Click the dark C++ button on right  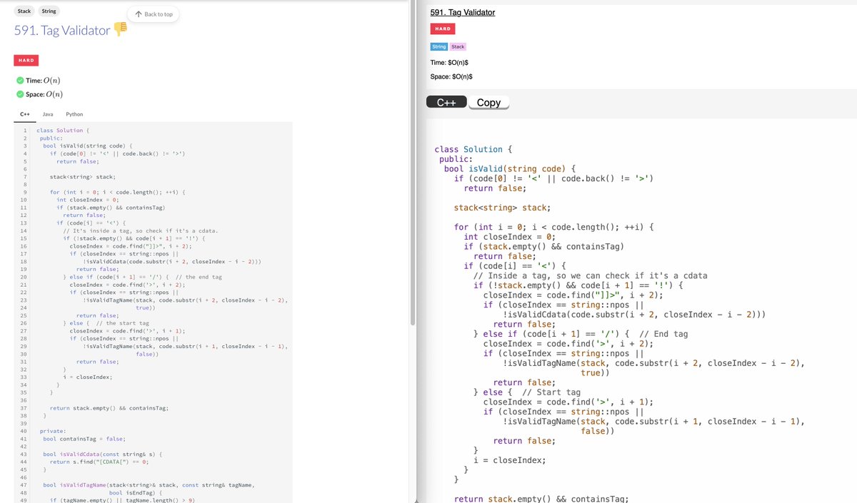pos(446,102)
